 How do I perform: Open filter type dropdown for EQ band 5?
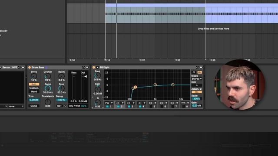tap(152, 103)
